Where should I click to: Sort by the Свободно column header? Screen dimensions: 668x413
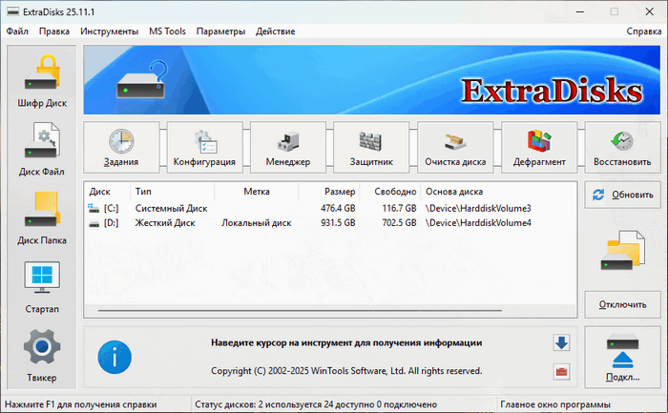click(x=390, y=192)
